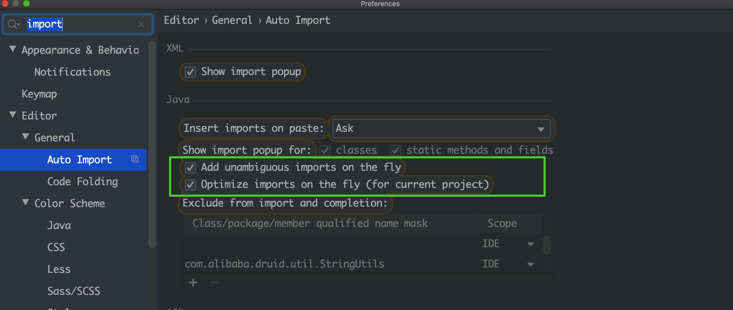Open Insert imports on paste dropdown

pos(441,128)
